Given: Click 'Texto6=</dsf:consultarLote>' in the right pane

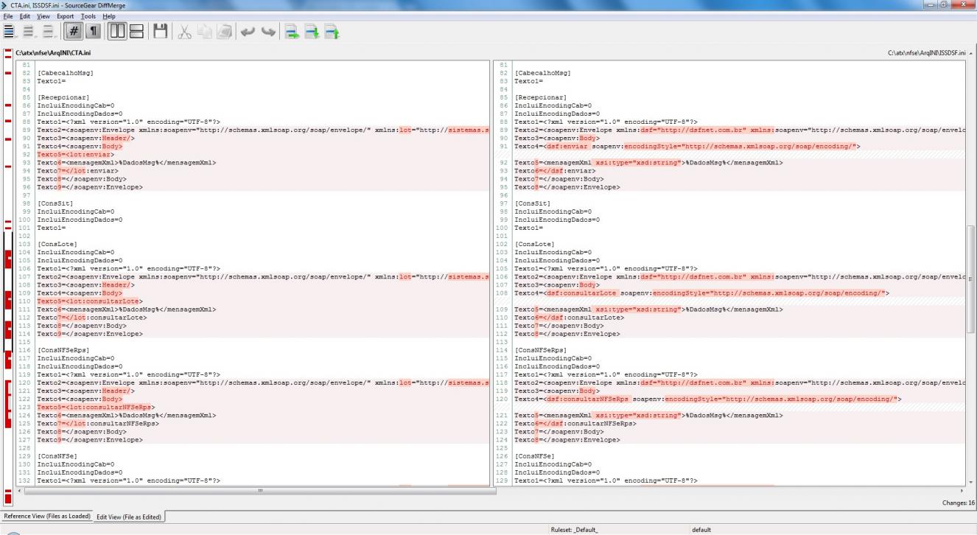Looking at the screenshot, I should tap(569, 318).
